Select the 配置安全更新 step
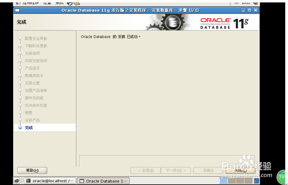Viewport: 288px width, 185px height. tap(36, 39)
